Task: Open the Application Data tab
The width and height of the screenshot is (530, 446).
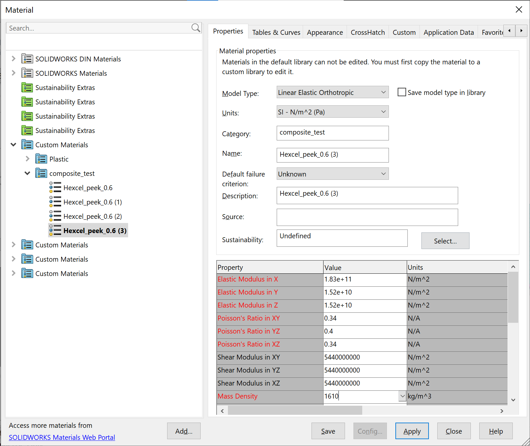Action: 449,33
